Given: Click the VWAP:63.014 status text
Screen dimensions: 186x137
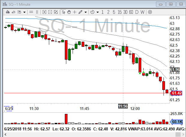Looking at the screenshot, I should (x=140, y=129).
